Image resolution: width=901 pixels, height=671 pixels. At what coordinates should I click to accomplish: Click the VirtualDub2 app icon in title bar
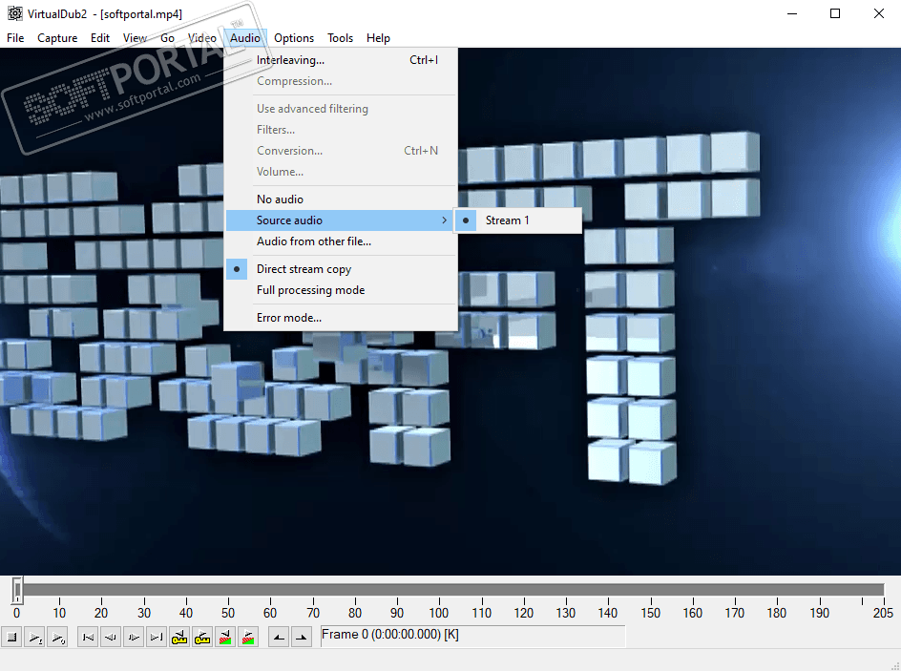pos(14,13)
